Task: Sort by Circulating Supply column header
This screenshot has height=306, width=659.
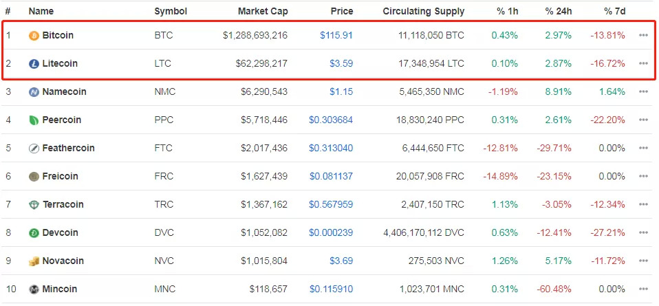Action: [424, 11]
